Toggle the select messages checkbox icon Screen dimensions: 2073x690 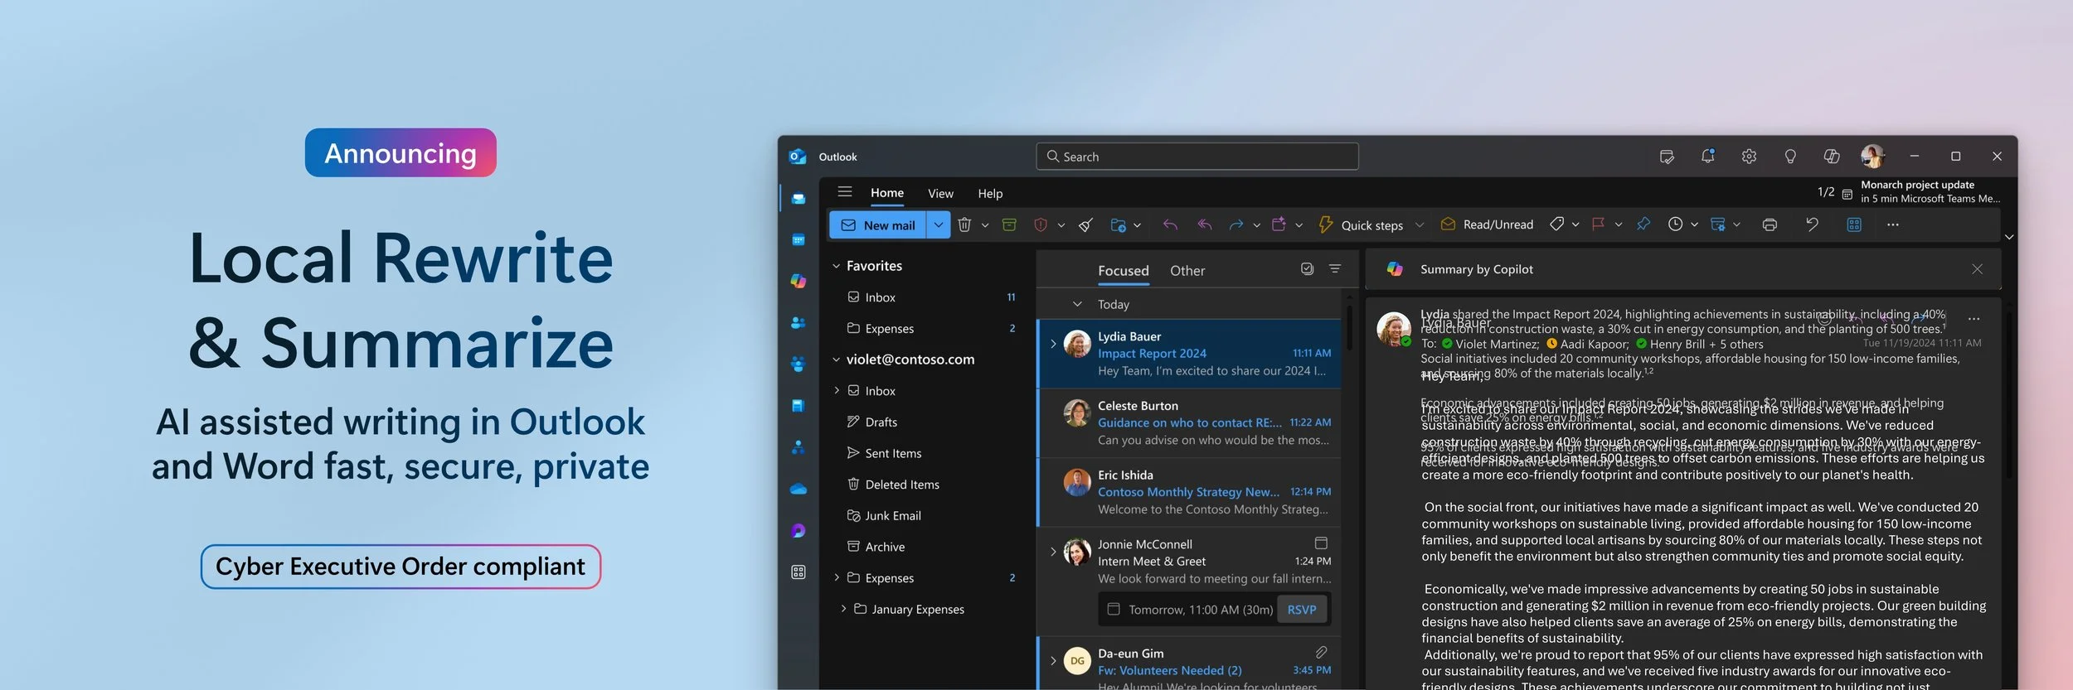[1307, 269]
